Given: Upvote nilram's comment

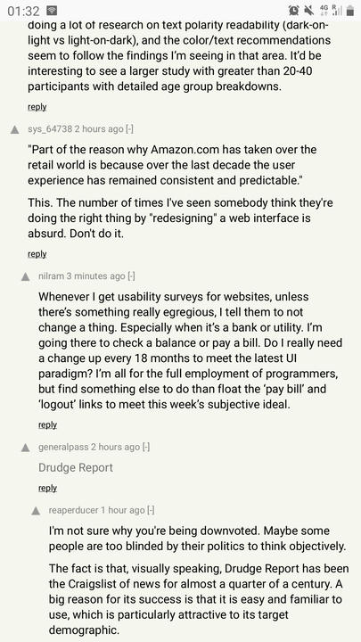Looking at the screenshot, I should tap(25, 276).
